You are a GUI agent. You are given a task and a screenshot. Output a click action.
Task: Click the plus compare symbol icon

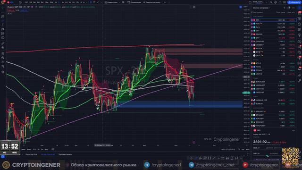pos(20,2)
